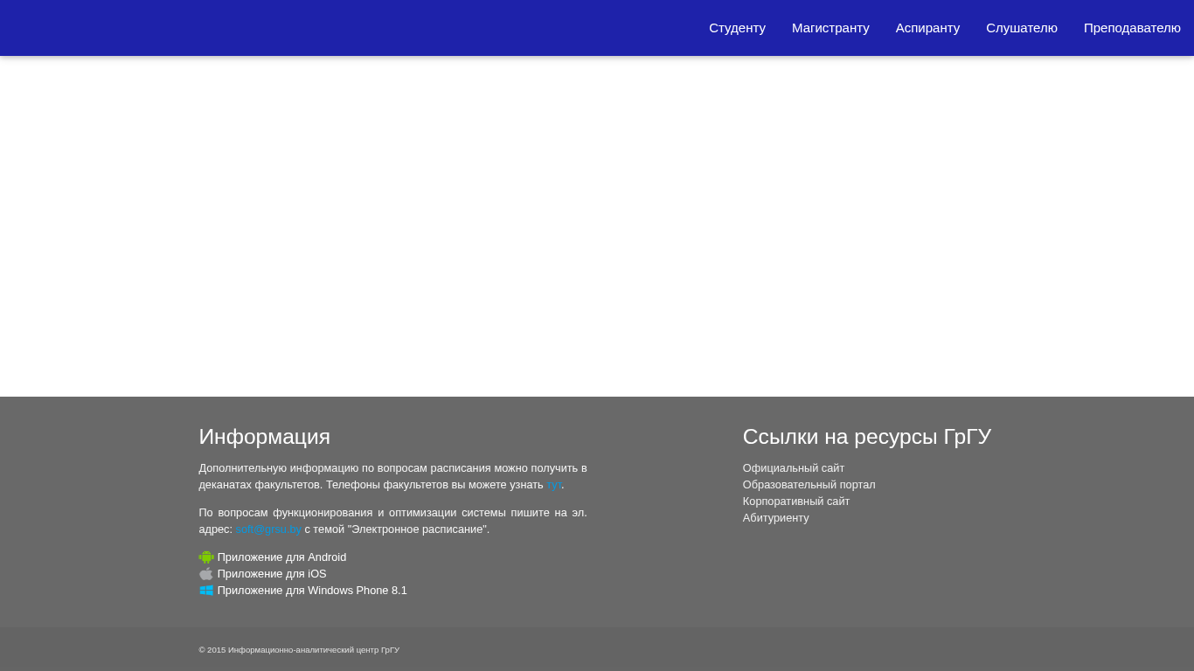
Task: Click the green Android robot icon
Action: pyautogui.click(x=206, y=557)
